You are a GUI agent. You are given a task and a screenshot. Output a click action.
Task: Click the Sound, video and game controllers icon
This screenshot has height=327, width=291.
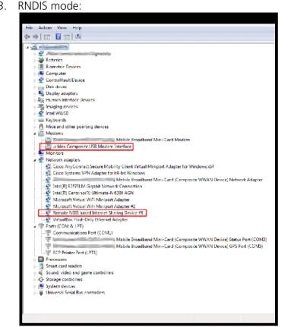(41, 272)
